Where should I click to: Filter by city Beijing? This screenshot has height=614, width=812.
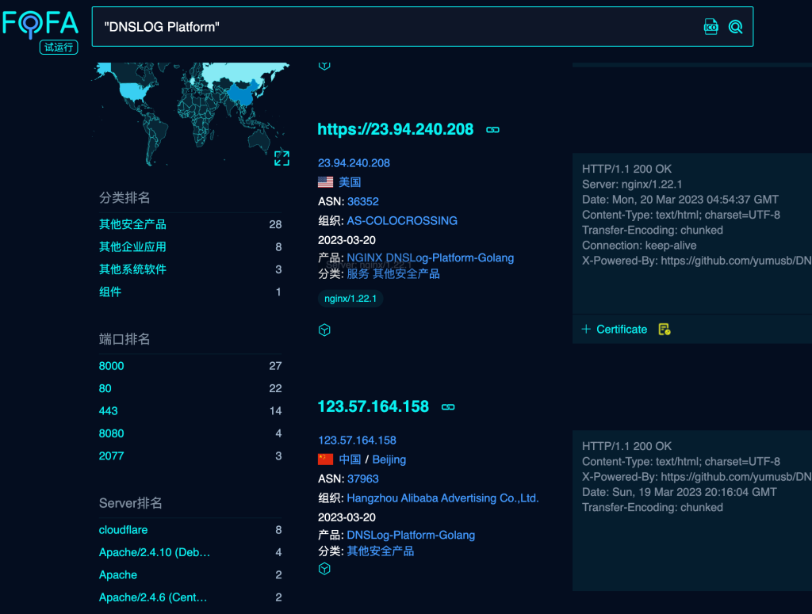389,460
